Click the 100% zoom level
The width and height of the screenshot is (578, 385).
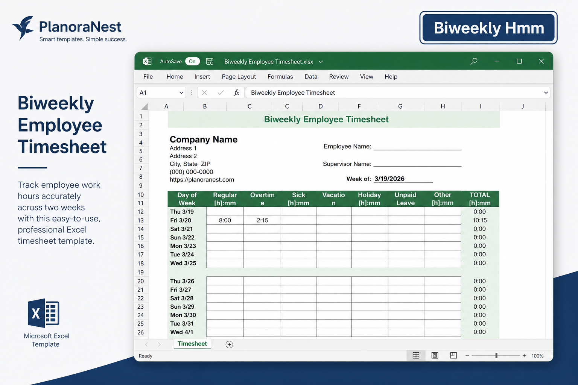(537, 356)
